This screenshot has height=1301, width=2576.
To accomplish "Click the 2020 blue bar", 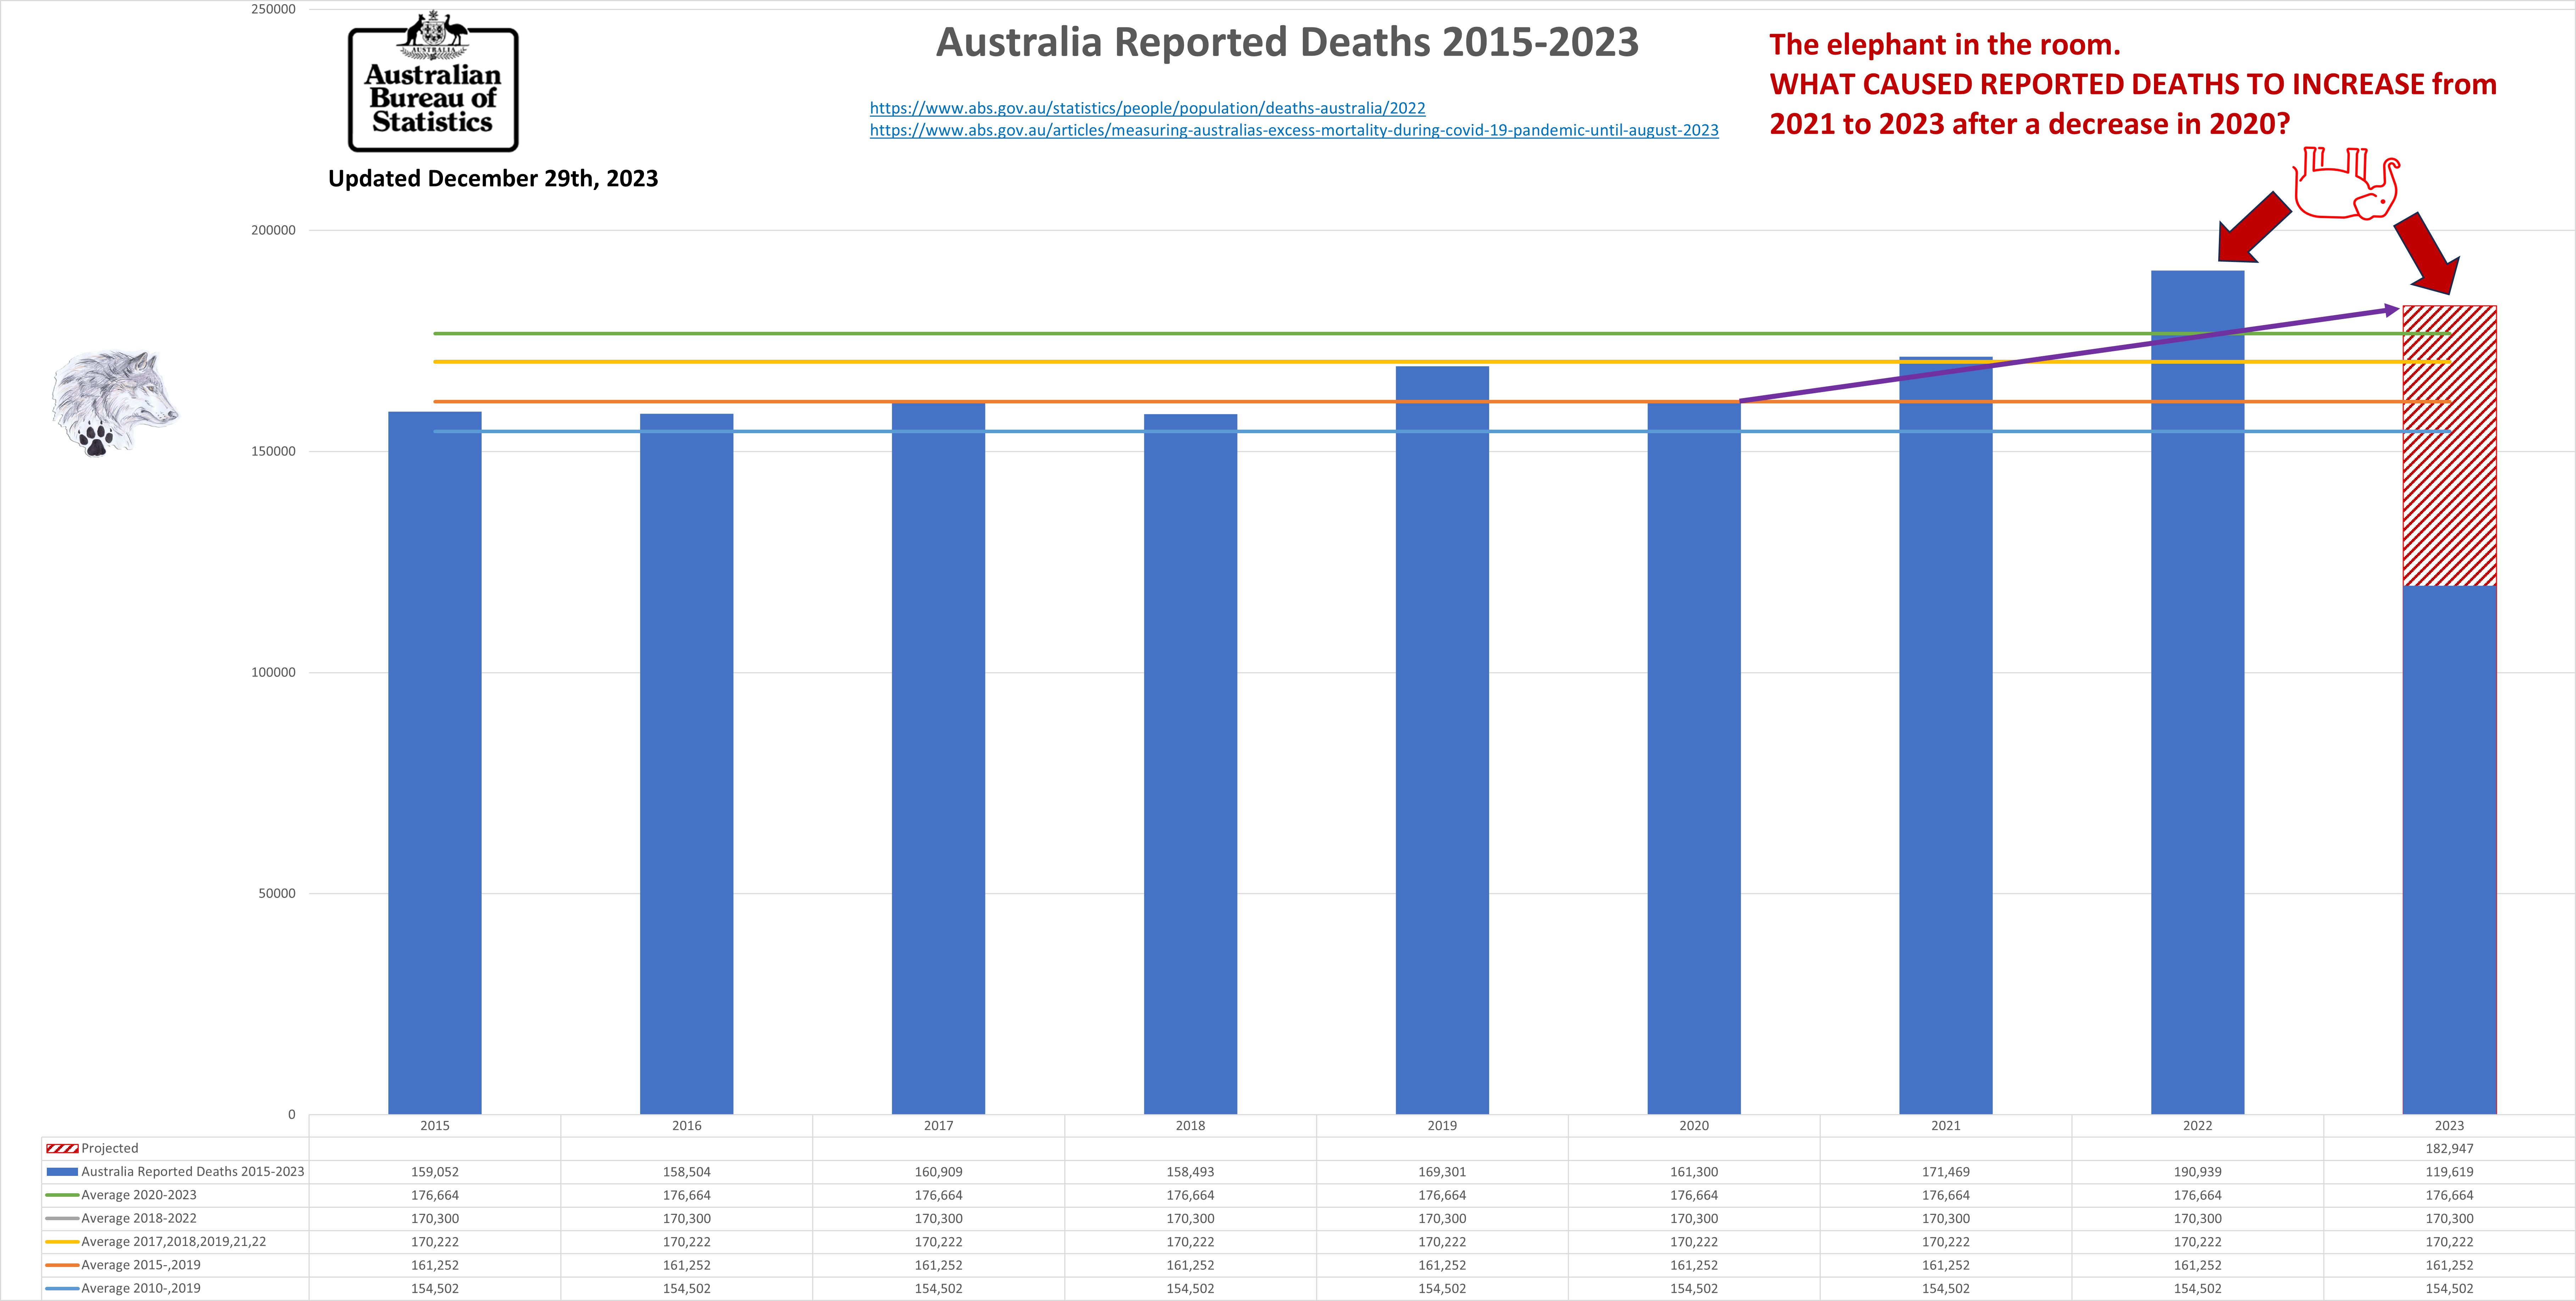I will coord(1694,758).
